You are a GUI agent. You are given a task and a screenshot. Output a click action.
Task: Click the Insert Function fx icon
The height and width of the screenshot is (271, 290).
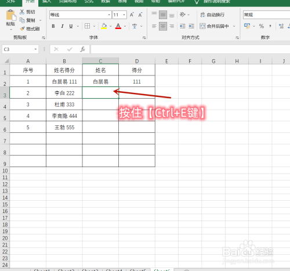82,49
